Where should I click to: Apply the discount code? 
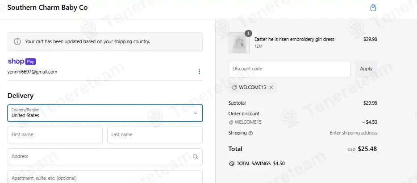tap(366, 69)
